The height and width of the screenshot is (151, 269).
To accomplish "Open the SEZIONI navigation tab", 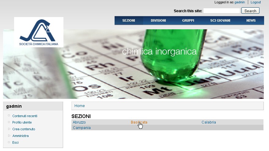I will 129,20.
